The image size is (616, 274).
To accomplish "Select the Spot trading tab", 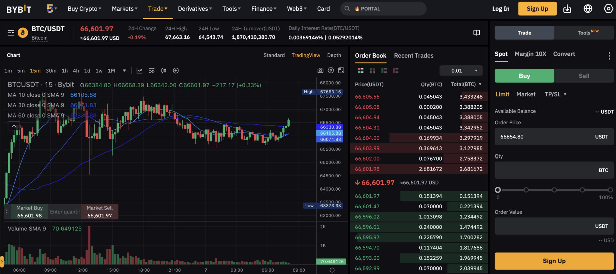I will 501,54.
